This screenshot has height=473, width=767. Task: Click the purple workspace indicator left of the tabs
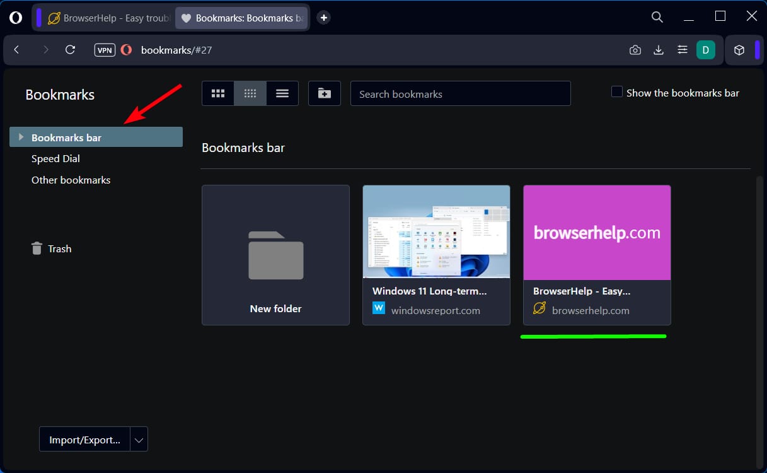[x=38, y=18]
